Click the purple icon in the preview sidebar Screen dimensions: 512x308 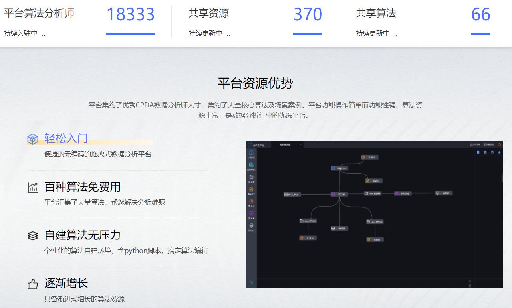coord(251,213)
